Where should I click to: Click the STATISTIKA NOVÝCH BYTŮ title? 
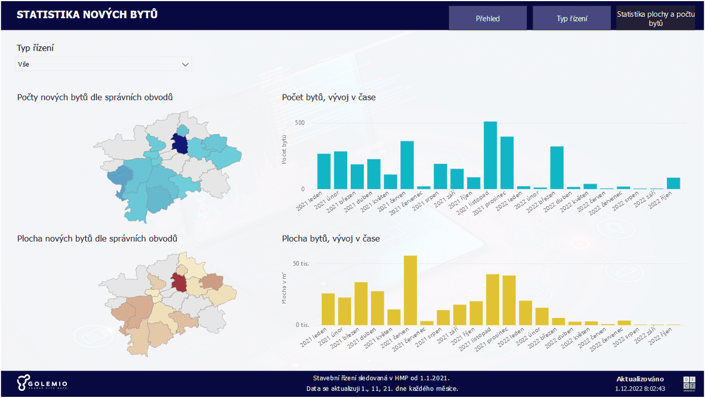coord(87,15)
